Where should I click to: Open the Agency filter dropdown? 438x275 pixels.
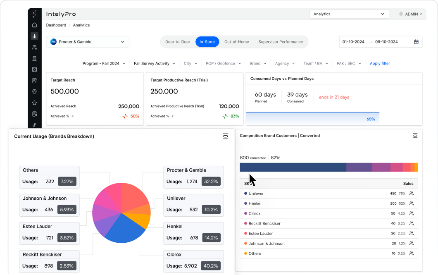click(285, 63)
